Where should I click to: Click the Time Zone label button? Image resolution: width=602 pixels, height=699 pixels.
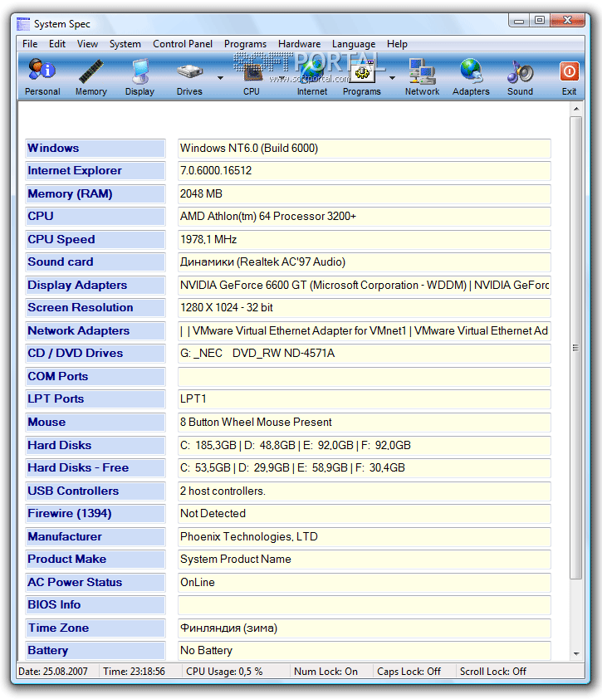click(x=95, y=628)
